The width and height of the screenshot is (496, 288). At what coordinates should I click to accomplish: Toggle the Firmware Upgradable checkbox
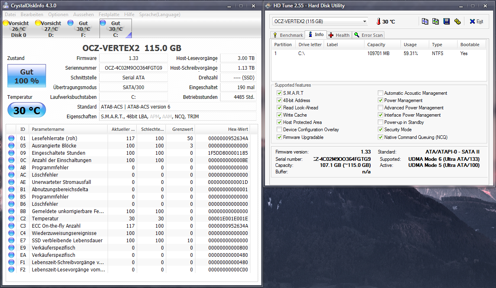coord(279,137)
